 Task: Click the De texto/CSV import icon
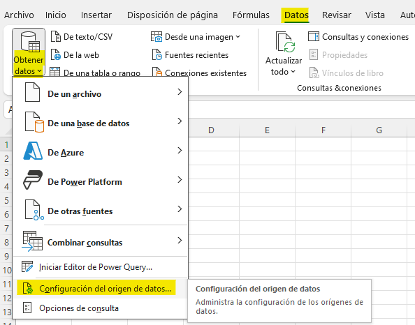(x=56, y=36)
